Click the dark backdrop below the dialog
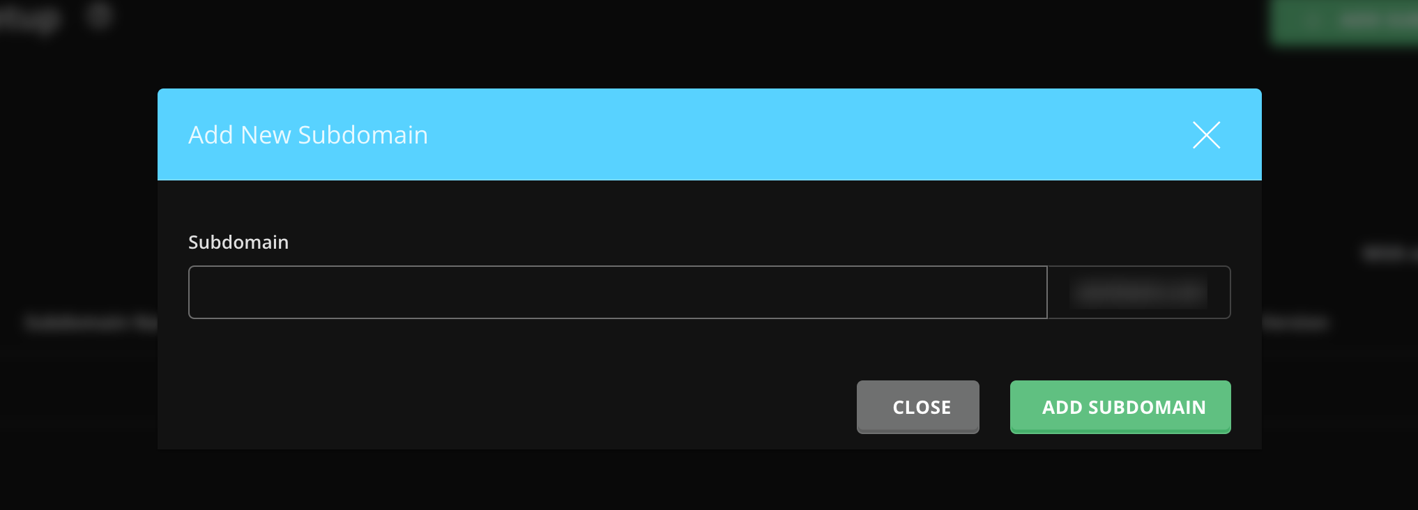1418x510 pixels. [709, 481]
